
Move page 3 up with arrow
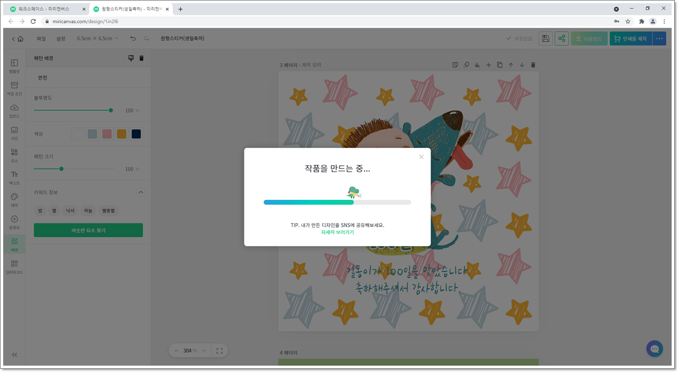tap(511, 65)
